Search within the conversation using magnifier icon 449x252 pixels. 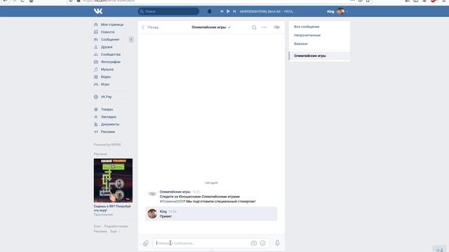coord(254,27)
